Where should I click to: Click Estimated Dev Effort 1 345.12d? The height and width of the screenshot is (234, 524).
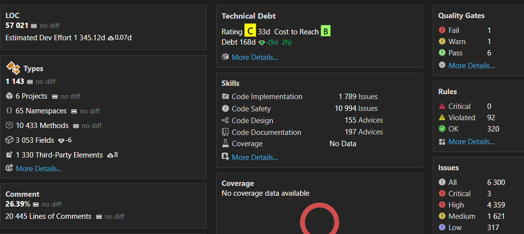point(55,38)
